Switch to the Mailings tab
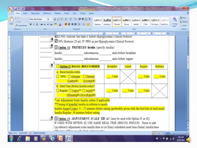 (57, 13)
